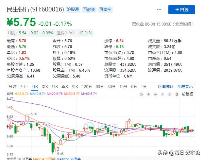Click the 成交额 value 3.24亿
This screenshot has width=205, height=160.
(x=170, y=47)
